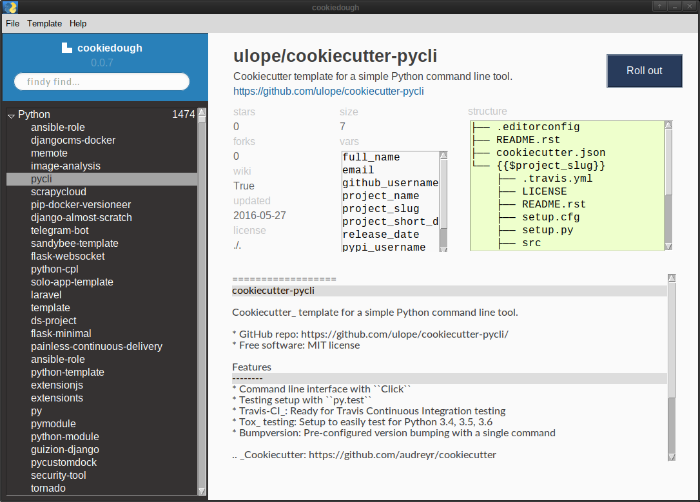Select the solo-app-template entry
Viewport: 700px width, 502px height.
coord(72,282)
